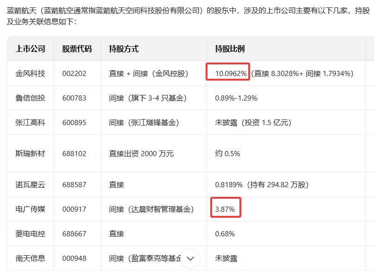Click 直接 in the 菱电电控 row

pyautogui.click(x=117, y=234)
